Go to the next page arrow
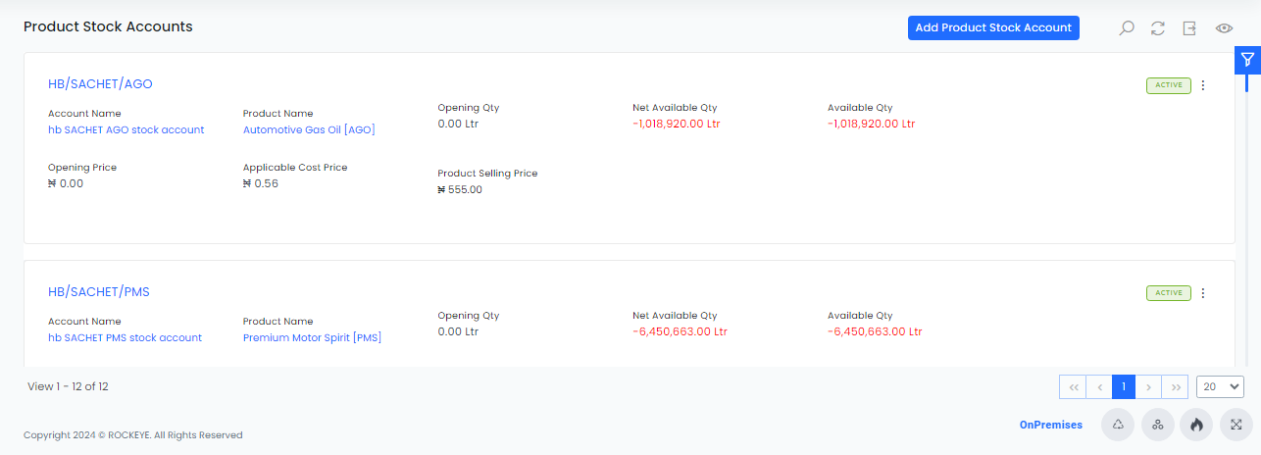Screen dimensions: 1261x455 point(1148,387)
